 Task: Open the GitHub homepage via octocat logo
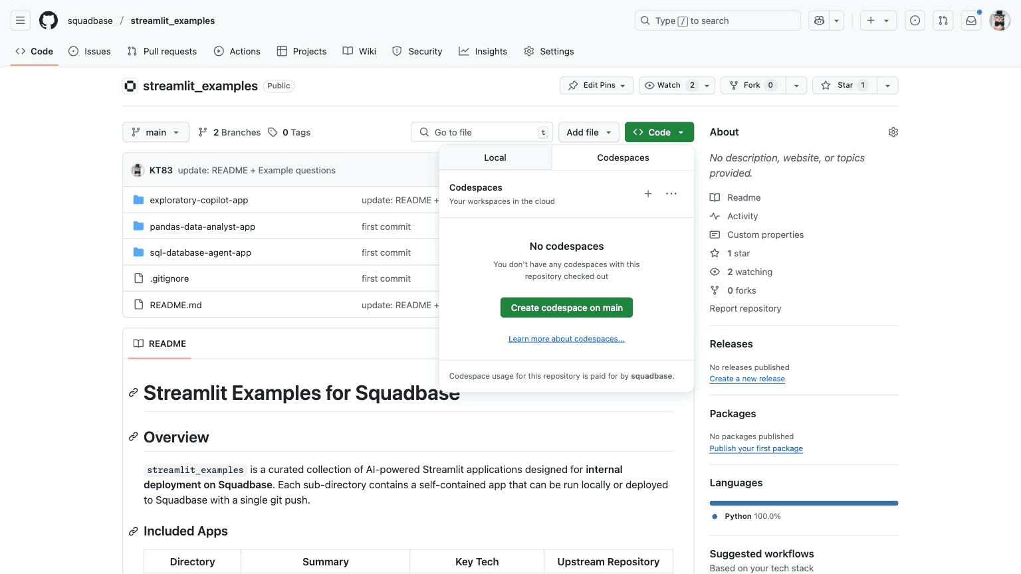(x=48, y=20)
